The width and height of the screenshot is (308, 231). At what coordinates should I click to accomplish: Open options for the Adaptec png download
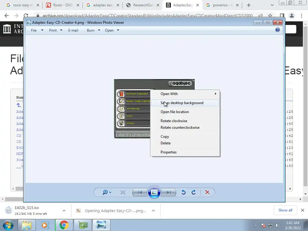tap(153, 211)
